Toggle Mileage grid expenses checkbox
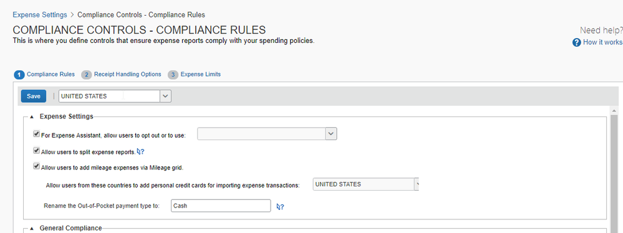 click(37, 167)
